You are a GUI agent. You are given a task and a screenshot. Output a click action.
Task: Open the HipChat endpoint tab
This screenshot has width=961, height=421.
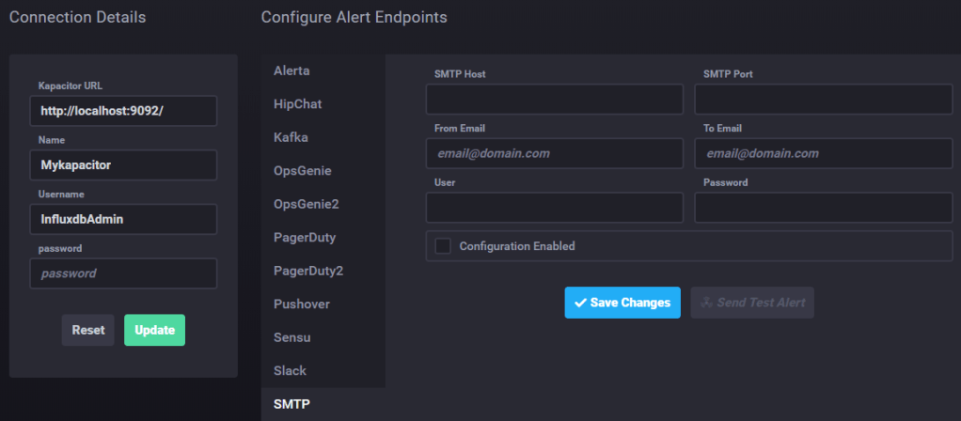pyautogui.click(x=297, y=103)
